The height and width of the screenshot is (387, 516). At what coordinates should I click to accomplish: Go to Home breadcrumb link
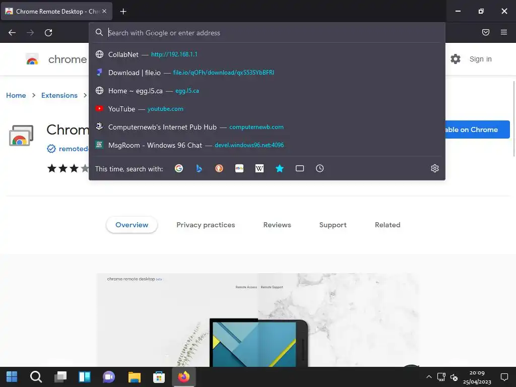click(16, 95)
